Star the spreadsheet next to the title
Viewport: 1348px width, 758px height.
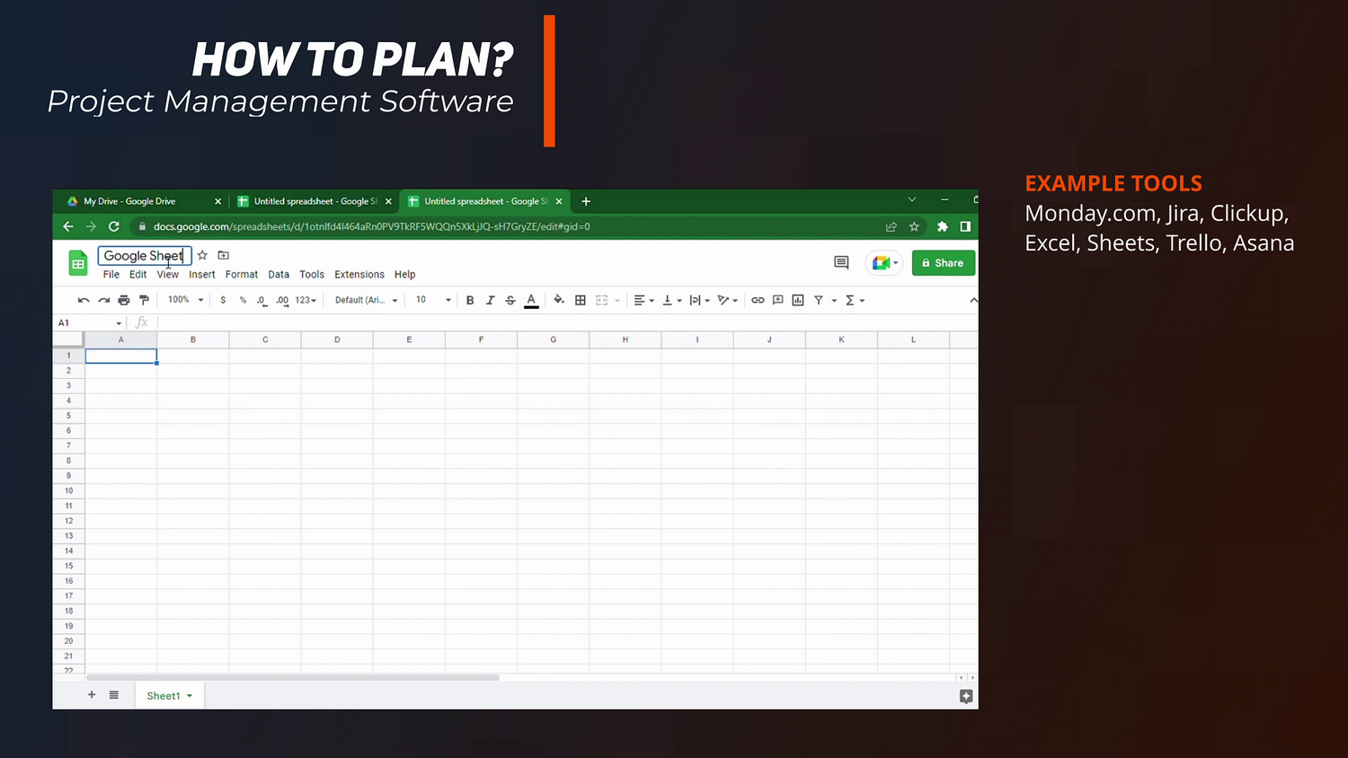(202, 255)
